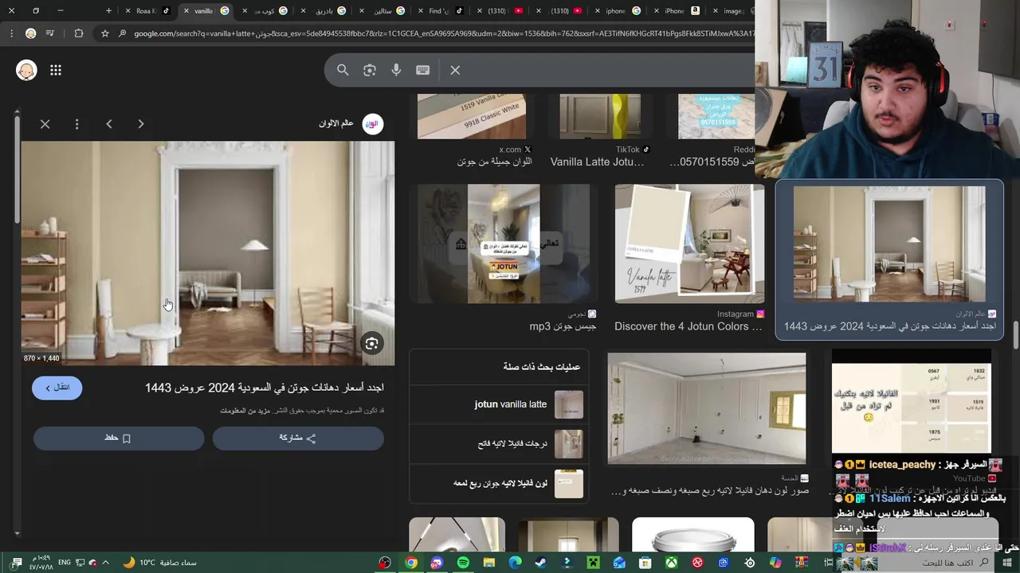The width and height of the screenshot is (1020, 573).
Task: Go to previous image in preview
Action: tap(109, 124)
